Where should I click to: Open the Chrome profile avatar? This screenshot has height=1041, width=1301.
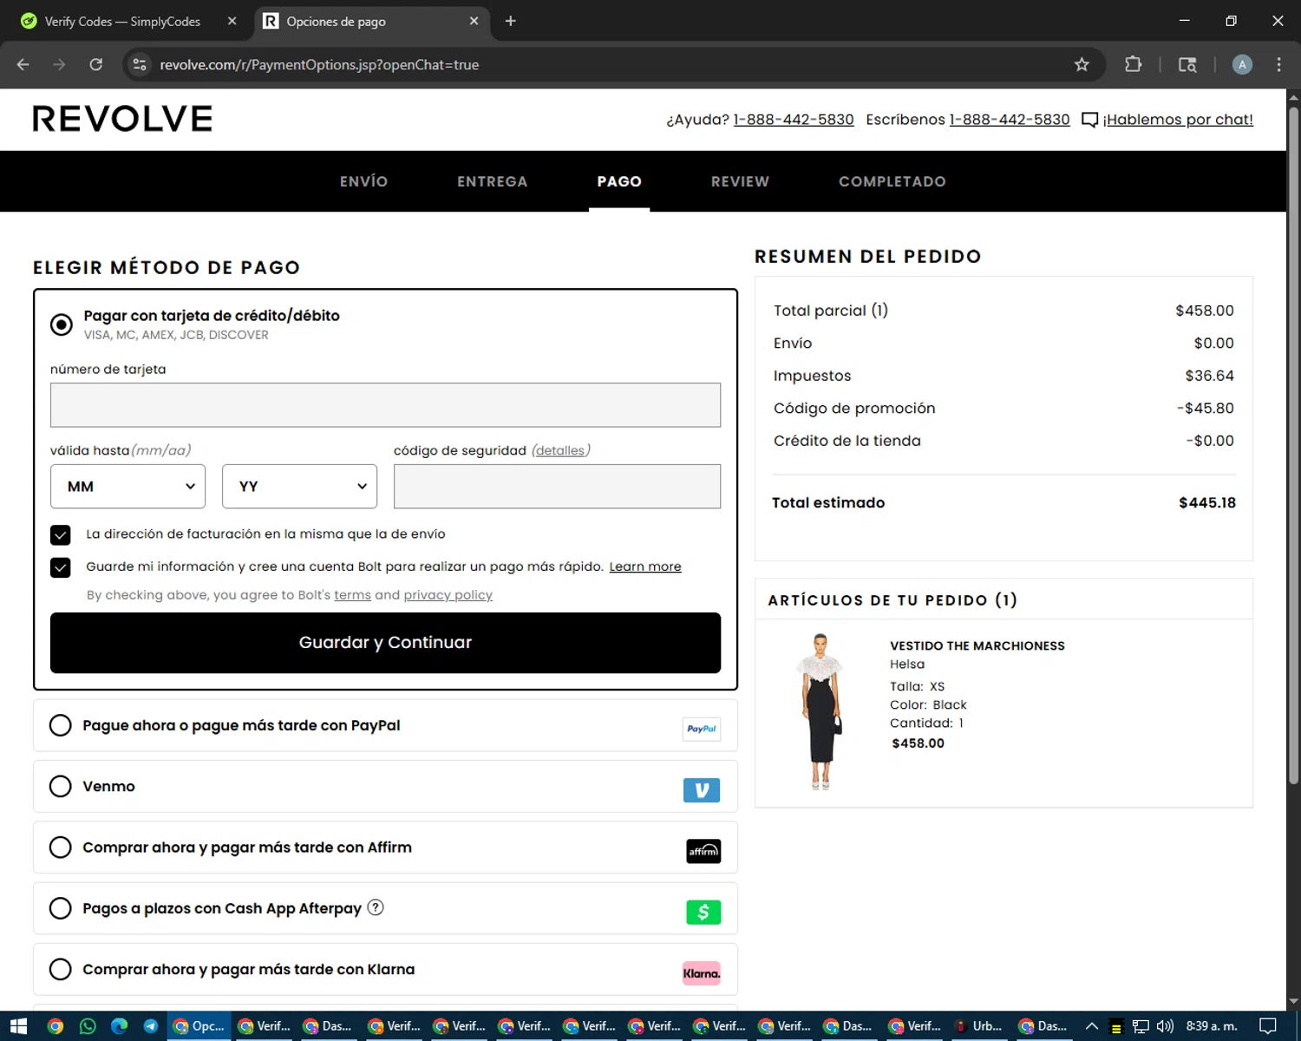(1242, 65)
